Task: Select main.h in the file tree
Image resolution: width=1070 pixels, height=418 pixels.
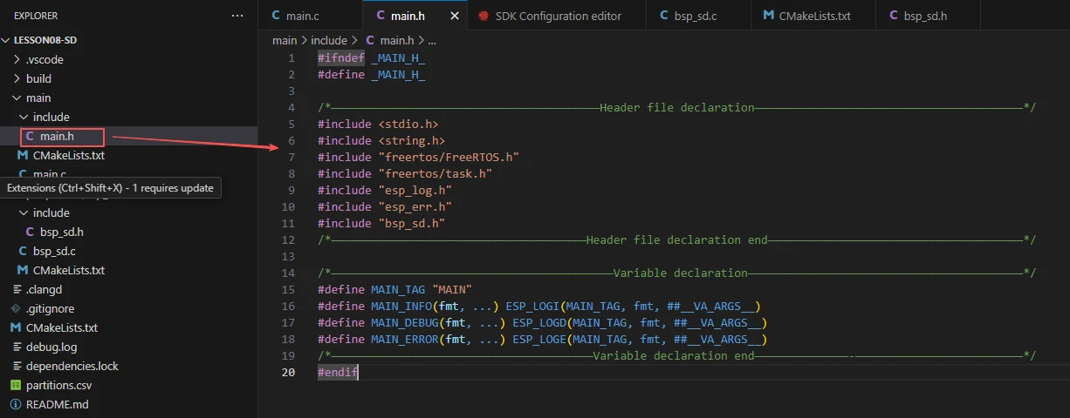Action: click(x=57, y=136)
